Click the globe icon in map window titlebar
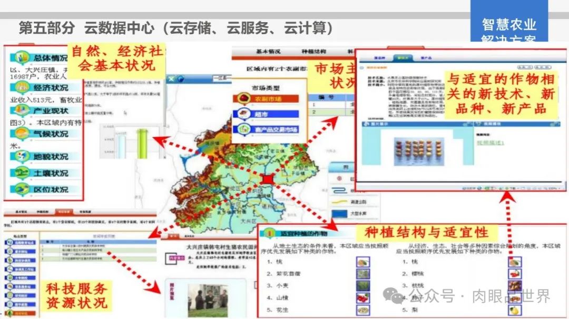This screenshot has height=319, width=569. tap(180, 79)
